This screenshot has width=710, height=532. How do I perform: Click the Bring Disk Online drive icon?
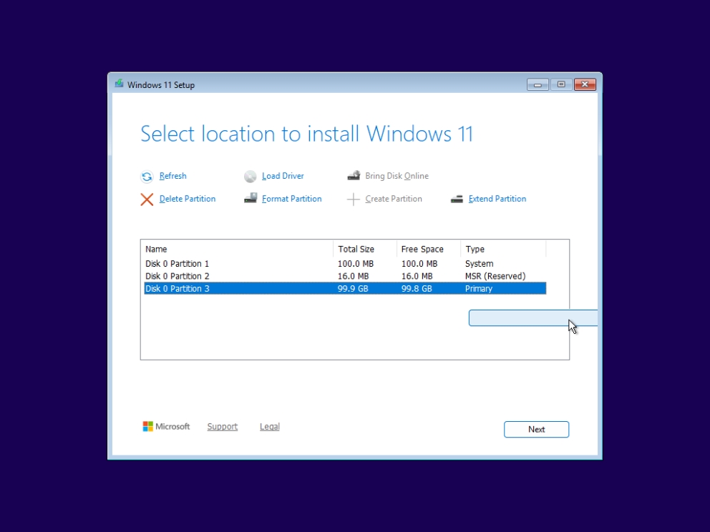point(354,175)
